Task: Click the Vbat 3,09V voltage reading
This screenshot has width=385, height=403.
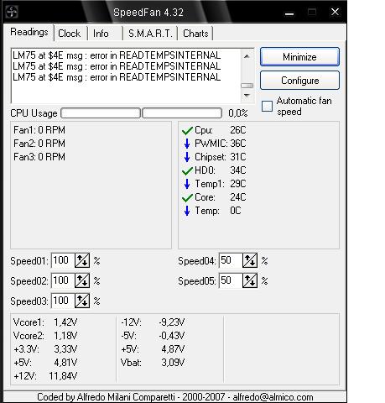Action: 153,363
